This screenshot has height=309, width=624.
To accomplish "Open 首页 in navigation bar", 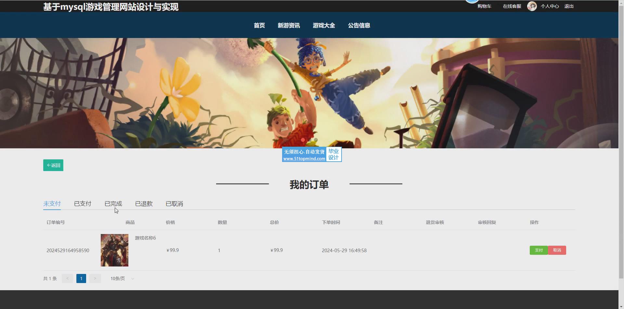I will point(259,25).
